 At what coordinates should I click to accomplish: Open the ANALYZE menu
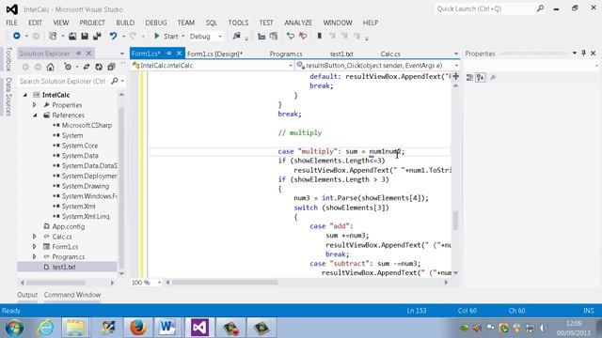pyautogui.click(x=298, y=23)
